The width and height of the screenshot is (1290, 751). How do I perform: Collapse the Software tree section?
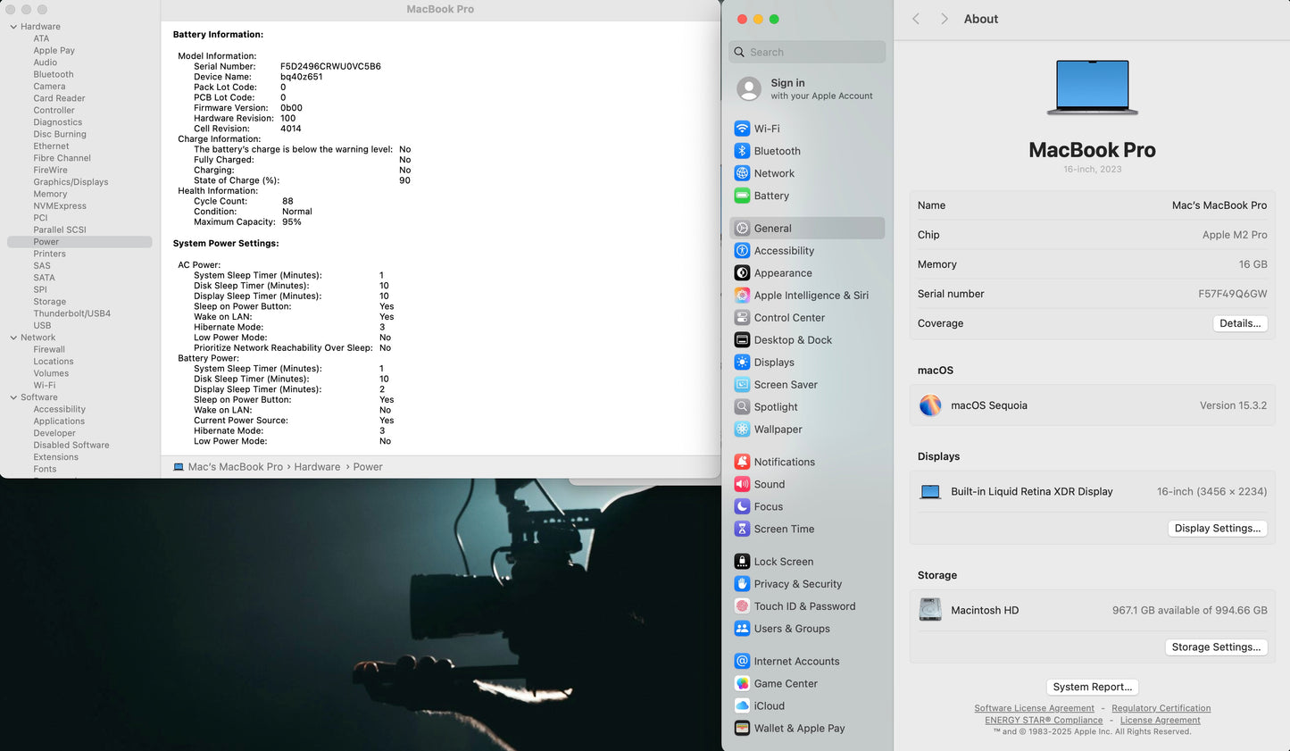13,397
